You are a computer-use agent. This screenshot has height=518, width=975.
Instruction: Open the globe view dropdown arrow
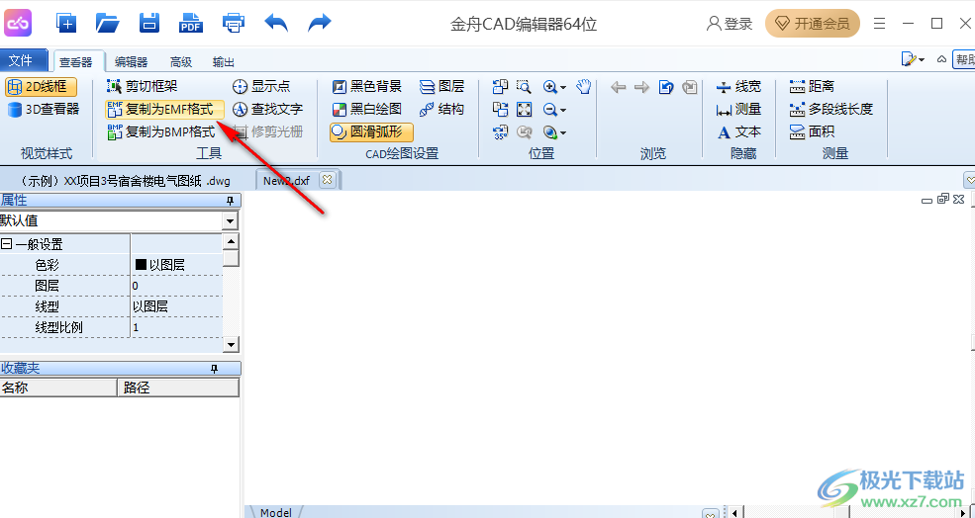click(x=563, y=132)
